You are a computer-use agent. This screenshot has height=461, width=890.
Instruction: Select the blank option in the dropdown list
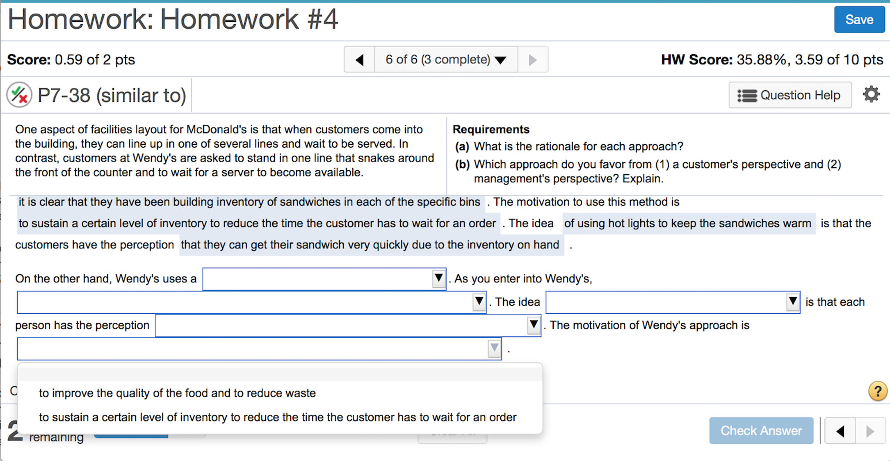(280, 374)
